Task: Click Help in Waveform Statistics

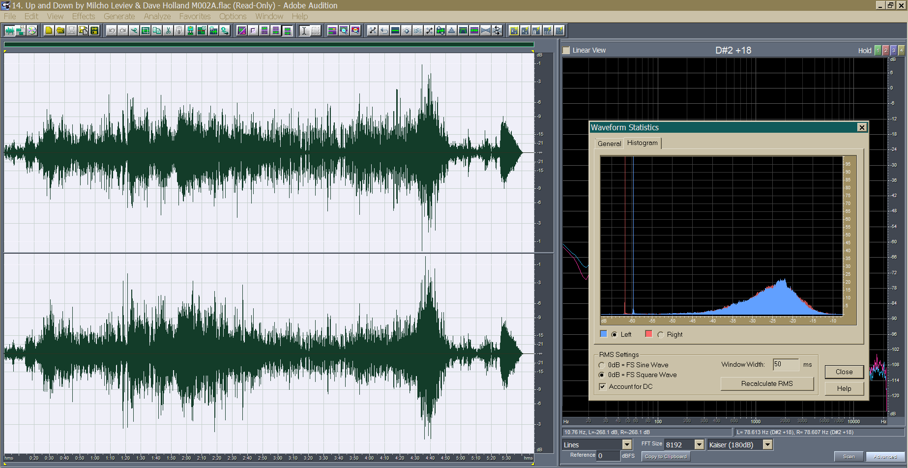Action: point(844,389)
